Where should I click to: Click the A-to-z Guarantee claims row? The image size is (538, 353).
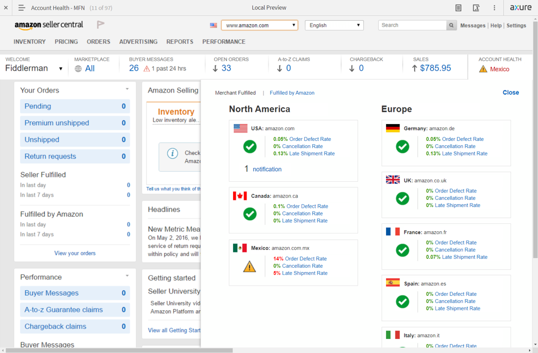75,310
